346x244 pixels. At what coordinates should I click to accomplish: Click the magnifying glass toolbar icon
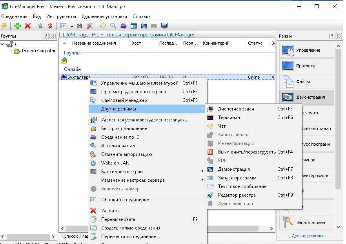pos(113,26)
